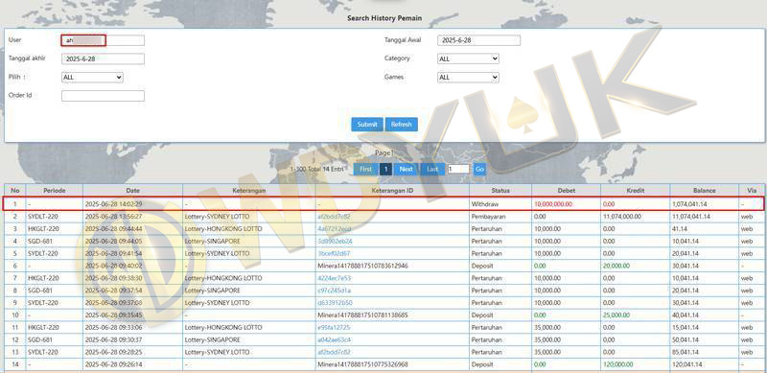Click the Refresh button

[x=402, y=125]
